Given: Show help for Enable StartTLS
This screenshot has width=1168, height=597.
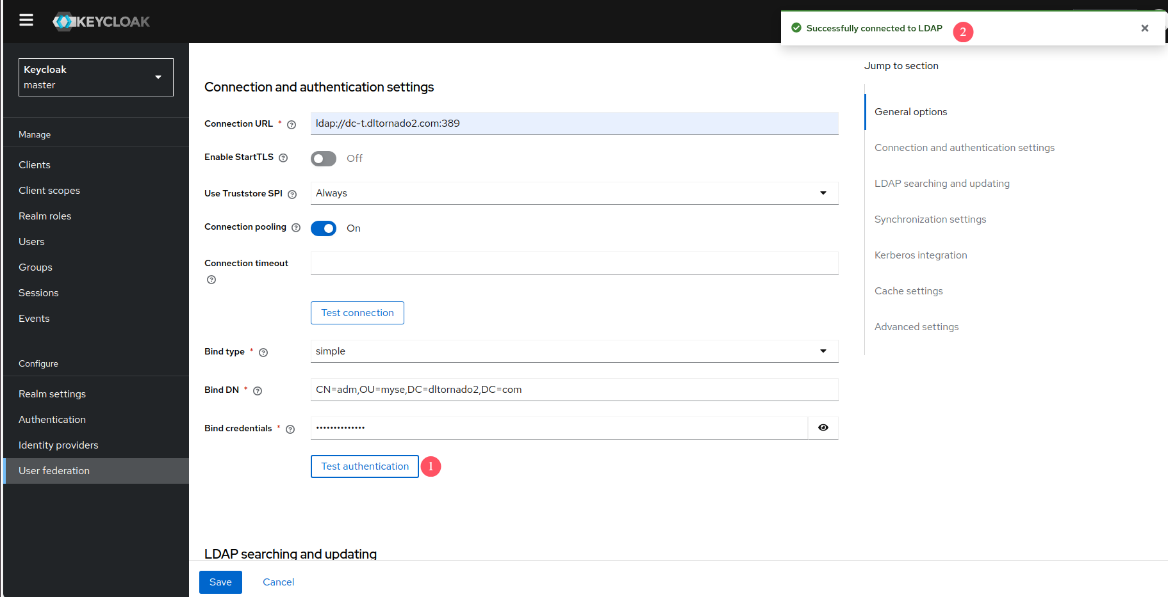Looking at the screenshot, I should point(283,158).
